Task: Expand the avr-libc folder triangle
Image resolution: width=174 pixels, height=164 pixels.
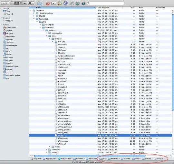Action: click(53, 42)
